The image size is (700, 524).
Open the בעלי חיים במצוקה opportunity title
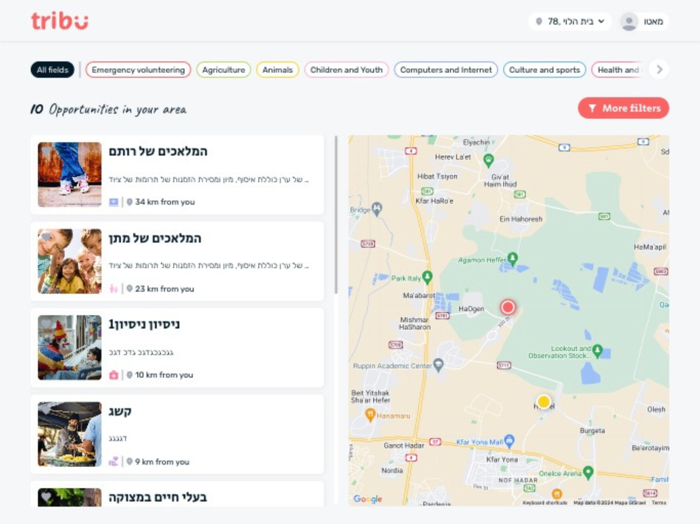pos(158,497)
